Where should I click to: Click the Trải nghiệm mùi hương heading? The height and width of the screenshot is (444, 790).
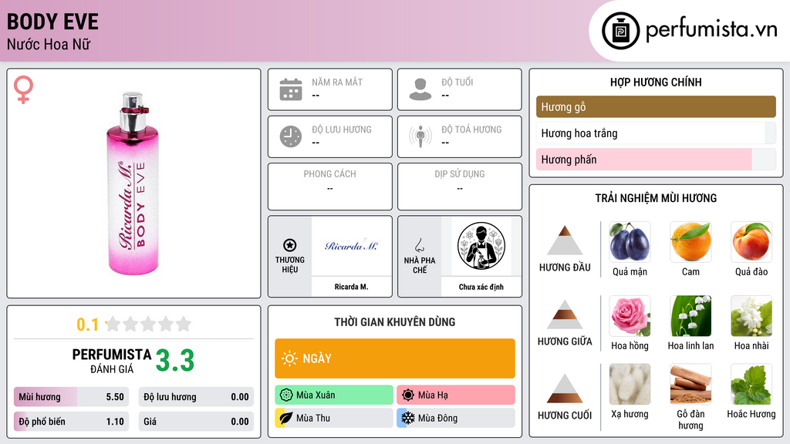coord(656,198)
